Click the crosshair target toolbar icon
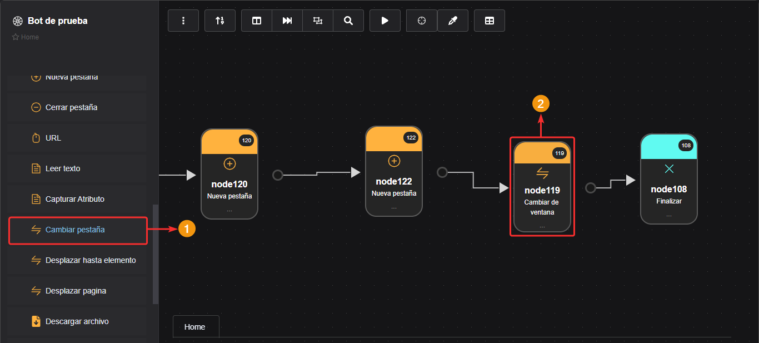This screenshot has width=759, height=343. click(422, 21)
